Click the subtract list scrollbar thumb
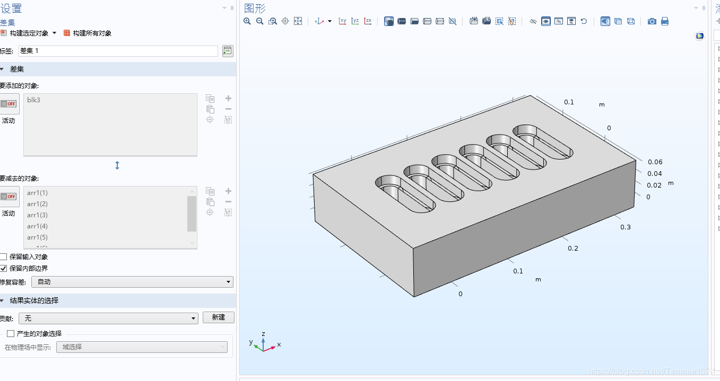This screenshot has width=720, height=381. (192, 214)
